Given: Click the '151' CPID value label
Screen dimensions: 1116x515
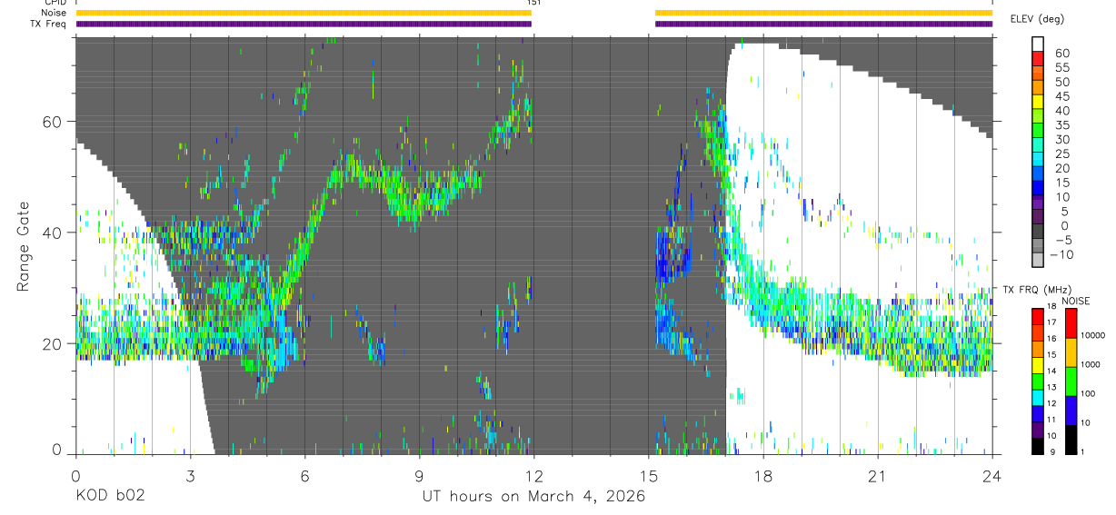Looking at the screenshot, I should (x=533, y=3).
